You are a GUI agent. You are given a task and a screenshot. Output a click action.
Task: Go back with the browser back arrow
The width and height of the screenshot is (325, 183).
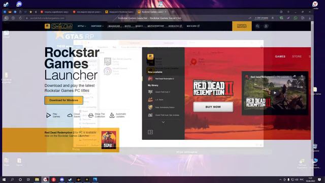click(x=6, y=18)
